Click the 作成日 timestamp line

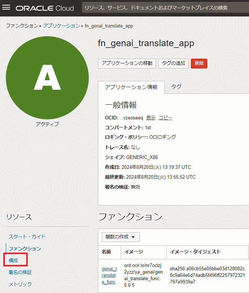point(148,167)
